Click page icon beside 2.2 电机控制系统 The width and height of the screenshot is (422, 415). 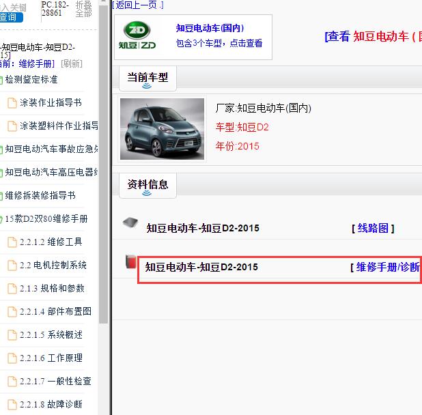tap(12, 266)
